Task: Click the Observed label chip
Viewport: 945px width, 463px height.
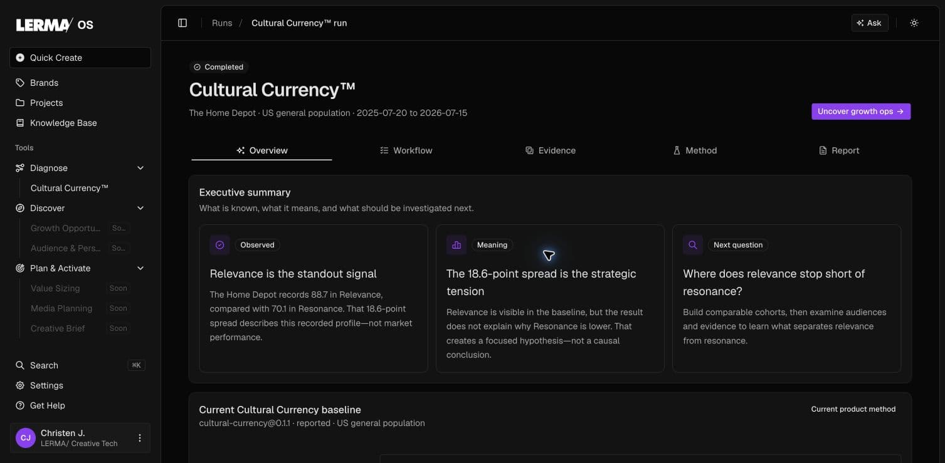Action: pos(257,245)
